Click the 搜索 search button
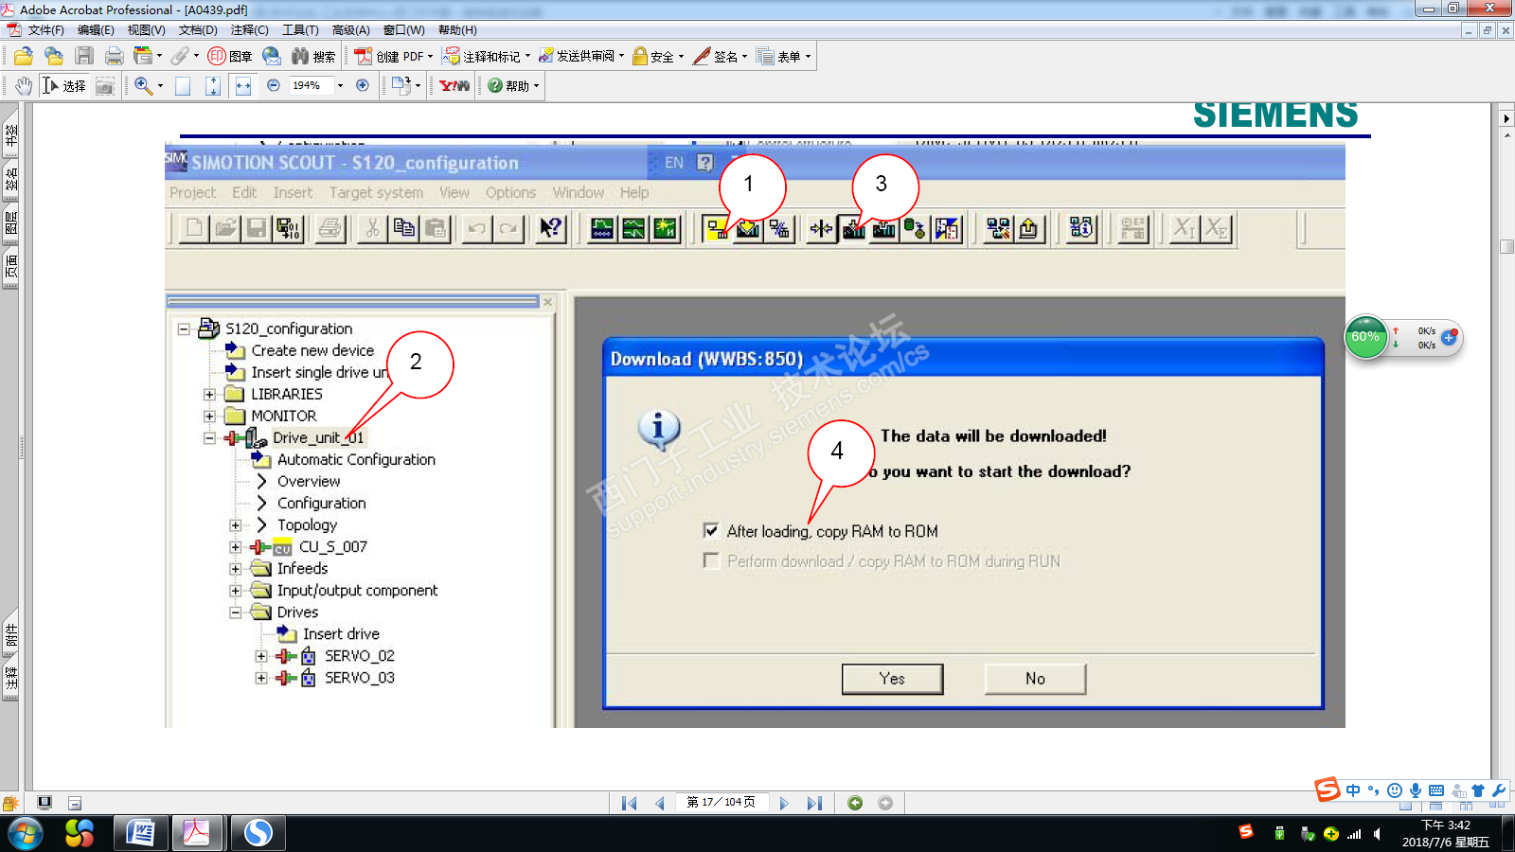 click(313, 57)
